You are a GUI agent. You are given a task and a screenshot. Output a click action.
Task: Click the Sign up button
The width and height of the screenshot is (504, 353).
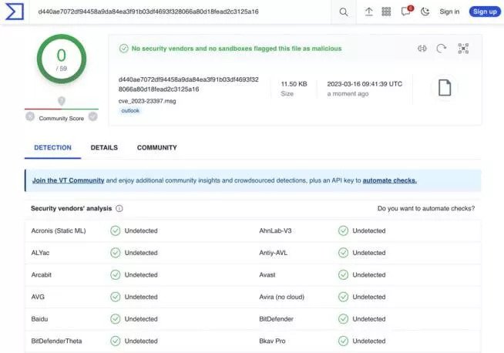coord(485,12)
